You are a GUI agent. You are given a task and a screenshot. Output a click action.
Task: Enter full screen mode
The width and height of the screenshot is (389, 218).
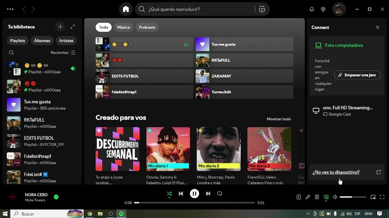382,197
